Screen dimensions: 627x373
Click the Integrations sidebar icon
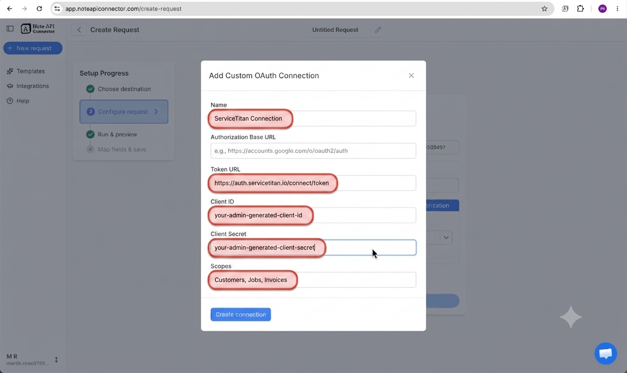point(10,86)
